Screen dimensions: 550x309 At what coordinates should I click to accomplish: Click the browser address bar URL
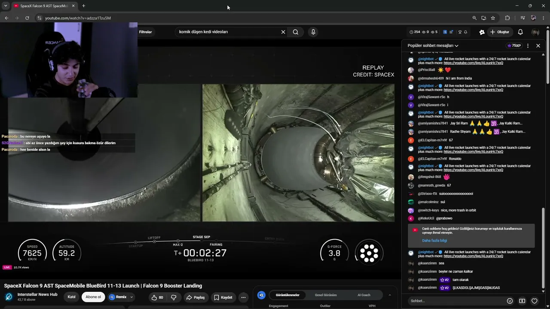78,18
